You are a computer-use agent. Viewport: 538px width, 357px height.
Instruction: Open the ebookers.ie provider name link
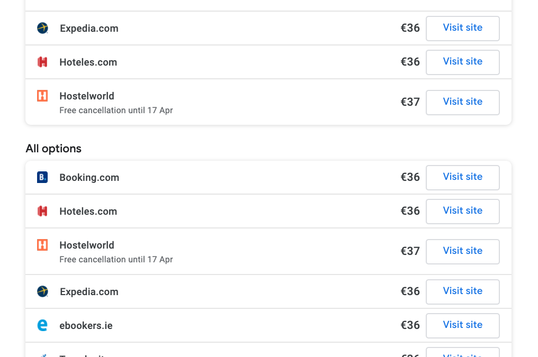tap(86, 325)
